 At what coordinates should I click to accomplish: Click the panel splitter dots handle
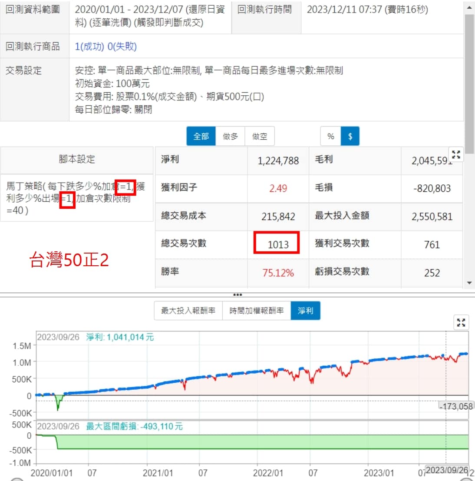[237, 295]
